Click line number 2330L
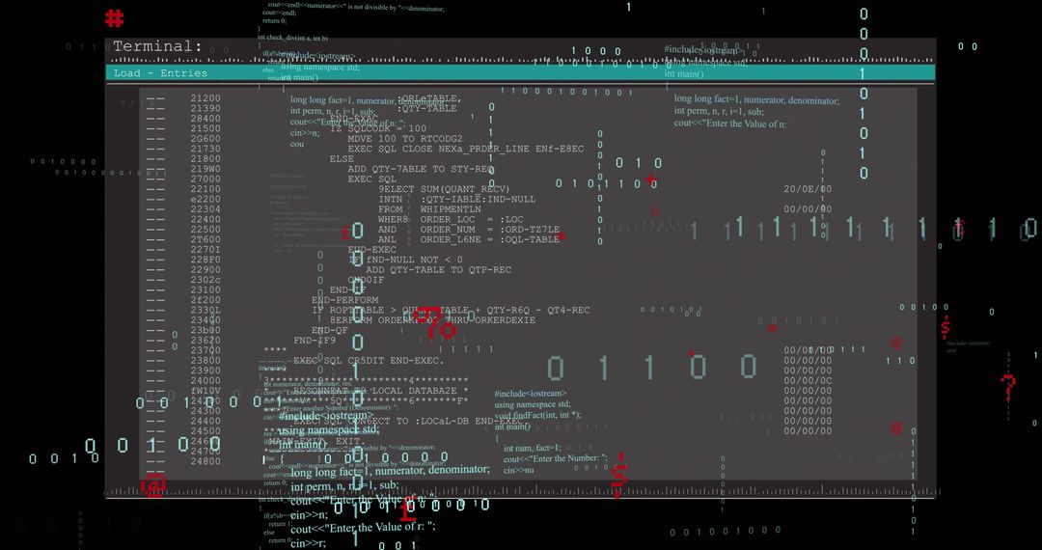Viewport: 1042px width, 550px height. pyautogui.click(x=206, y=310)
